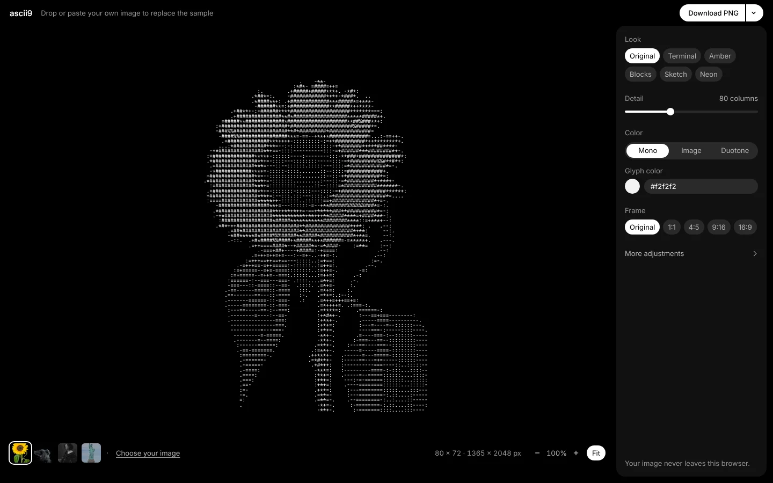Switch color mode to Image
Viewport: 773px width, 483px height.
691,151
